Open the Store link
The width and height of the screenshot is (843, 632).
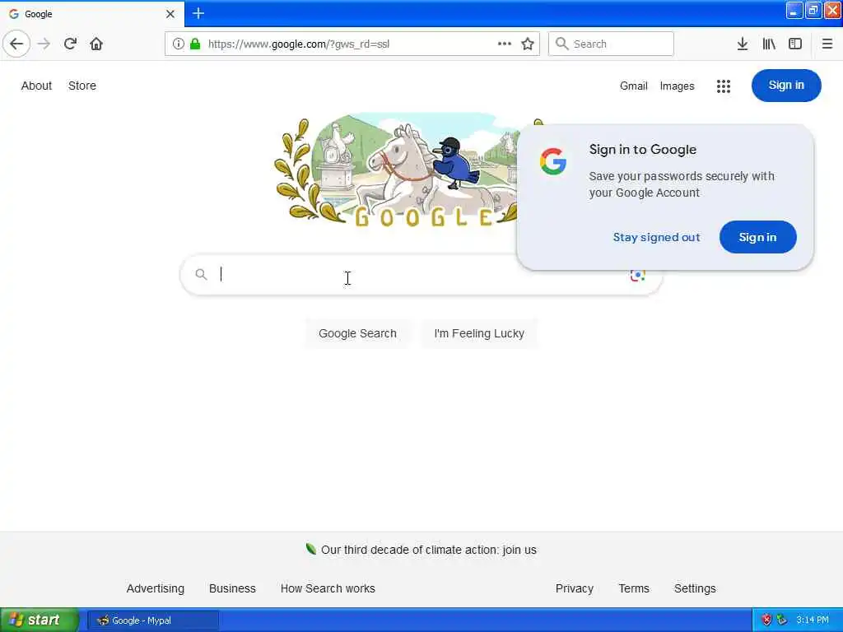pyautogui.click(x=82, y=86)
